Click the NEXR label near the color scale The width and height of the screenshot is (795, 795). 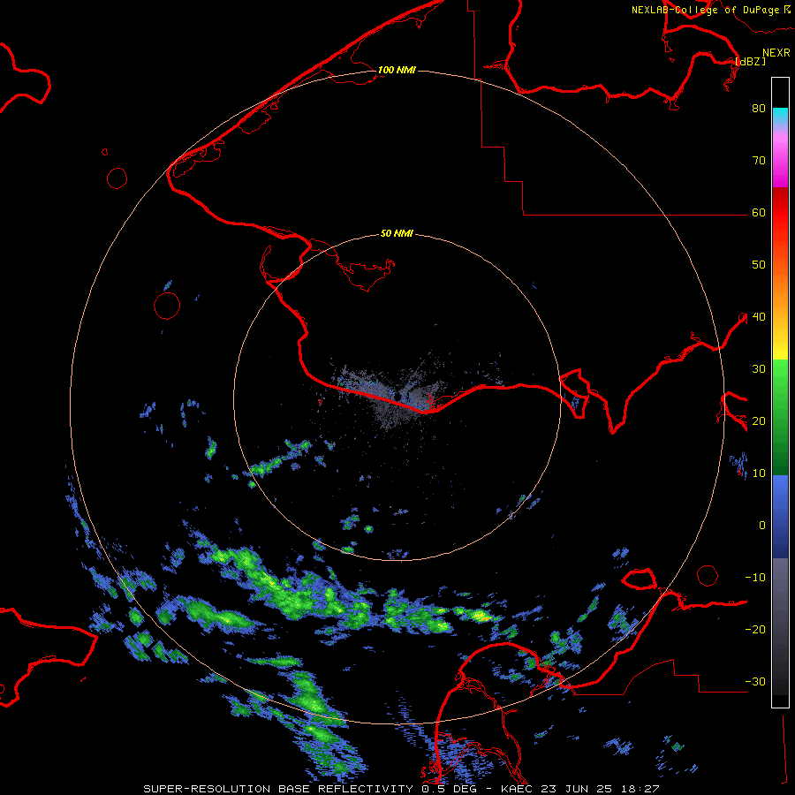pos(776,53)
